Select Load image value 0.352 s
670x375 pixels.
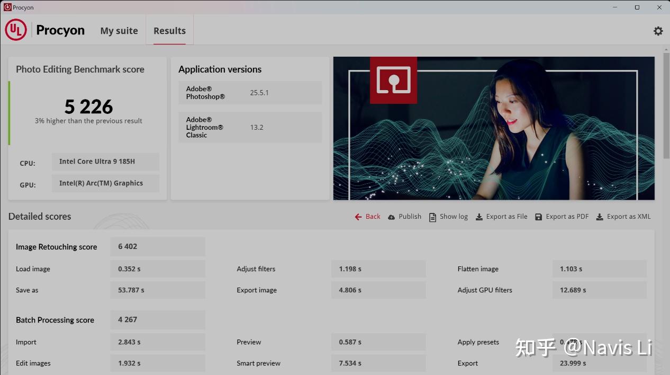tap(158, 269)
